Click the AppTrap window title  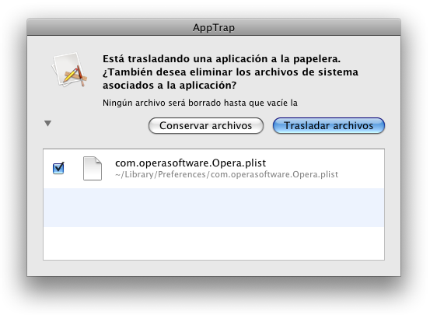214,28
